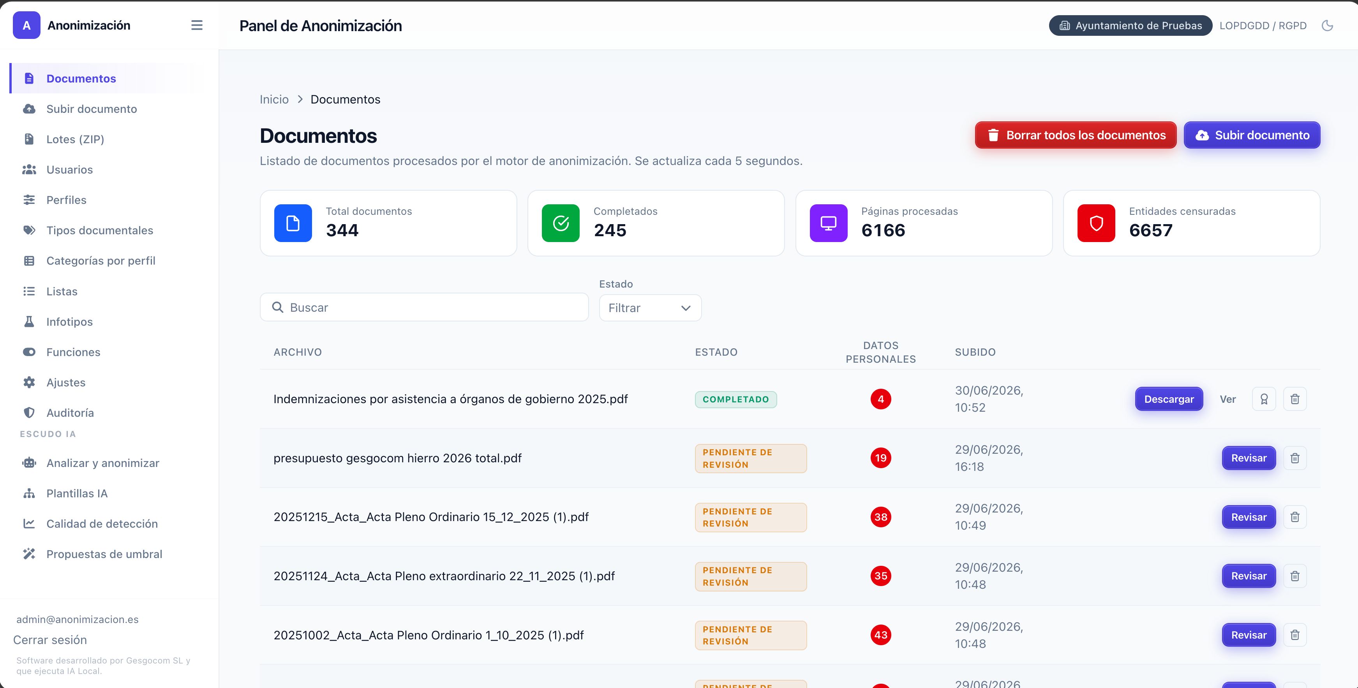The width and height of the screenshot is (1358, 688).
Task: Click the tags icon beside Tipos documentales
Action: point(29,230)
